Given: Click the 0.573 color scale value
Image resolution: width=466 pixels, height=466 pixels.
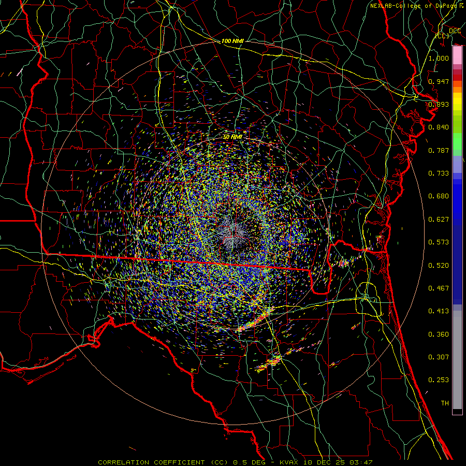Looking at the screenshot, I should [x=439, y=242].
